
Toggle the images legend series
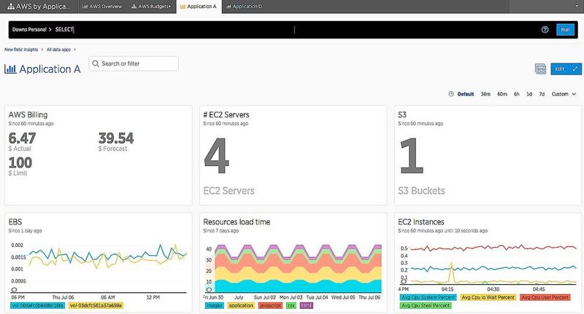click(214, 305)
